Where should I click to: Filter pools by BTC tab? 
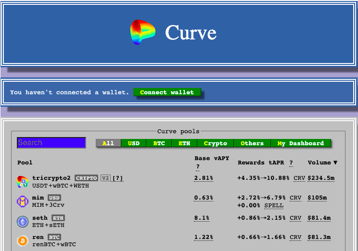159,143
